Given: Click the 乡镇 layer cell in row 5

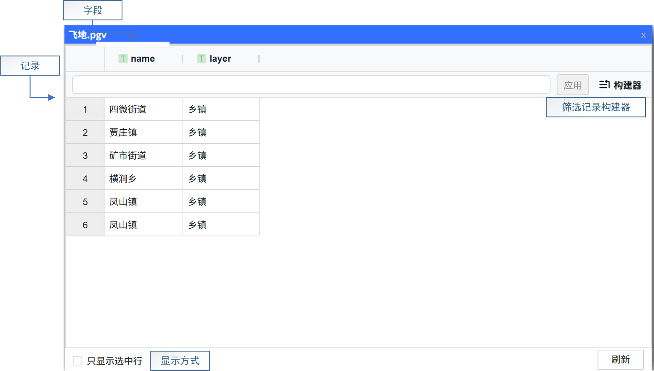Looking at the screenshot, I should [x=221, y=202].
